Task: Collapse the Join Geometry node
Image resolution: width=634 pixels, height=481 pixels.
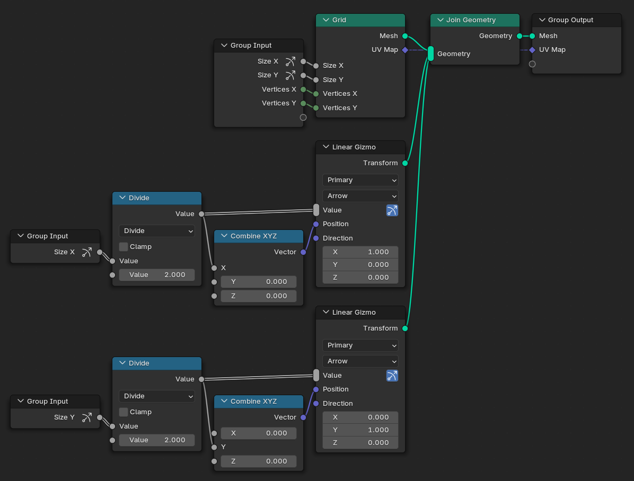Action: pos(440,20)
